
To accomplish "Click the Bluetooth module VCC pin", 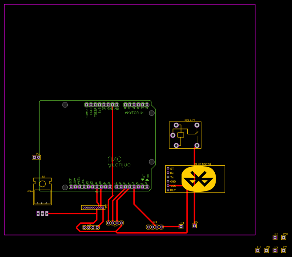I will coord(168,186).
